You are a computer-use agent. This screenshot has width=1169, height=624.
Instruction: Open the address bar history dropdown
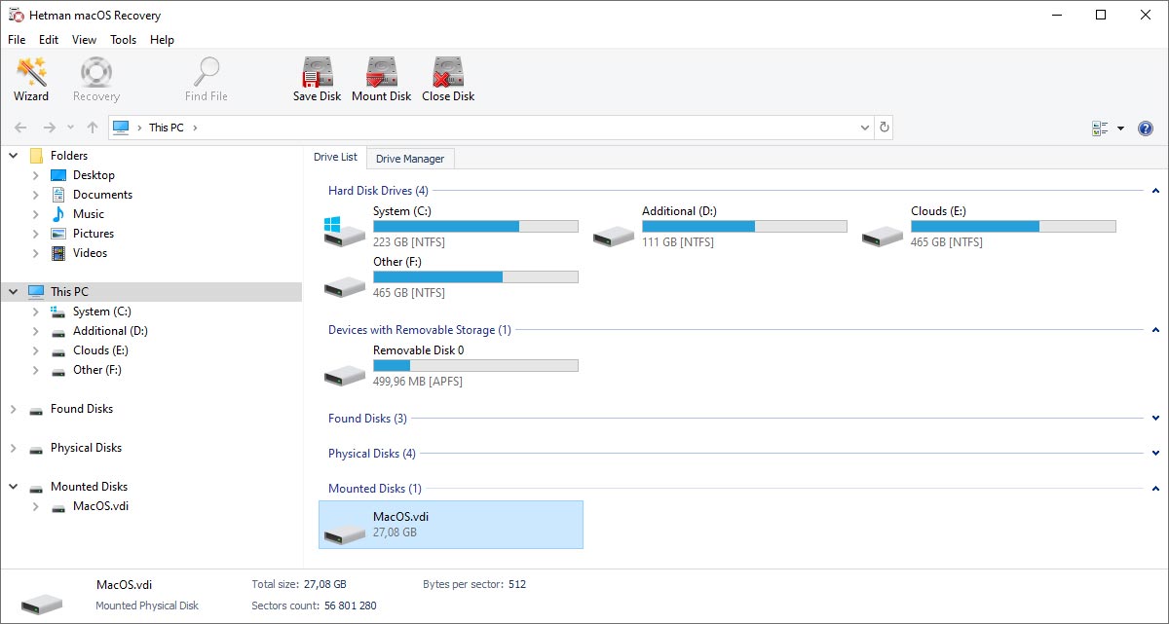click(x=865, y=128)
